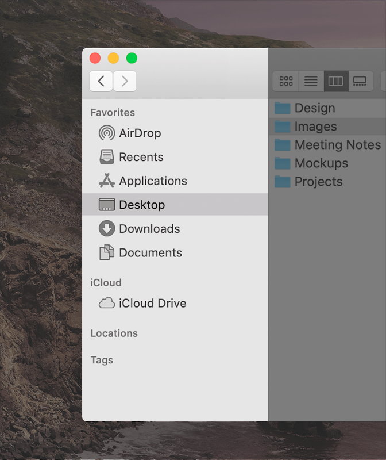Open AirDrop from the sidebar

140,133
